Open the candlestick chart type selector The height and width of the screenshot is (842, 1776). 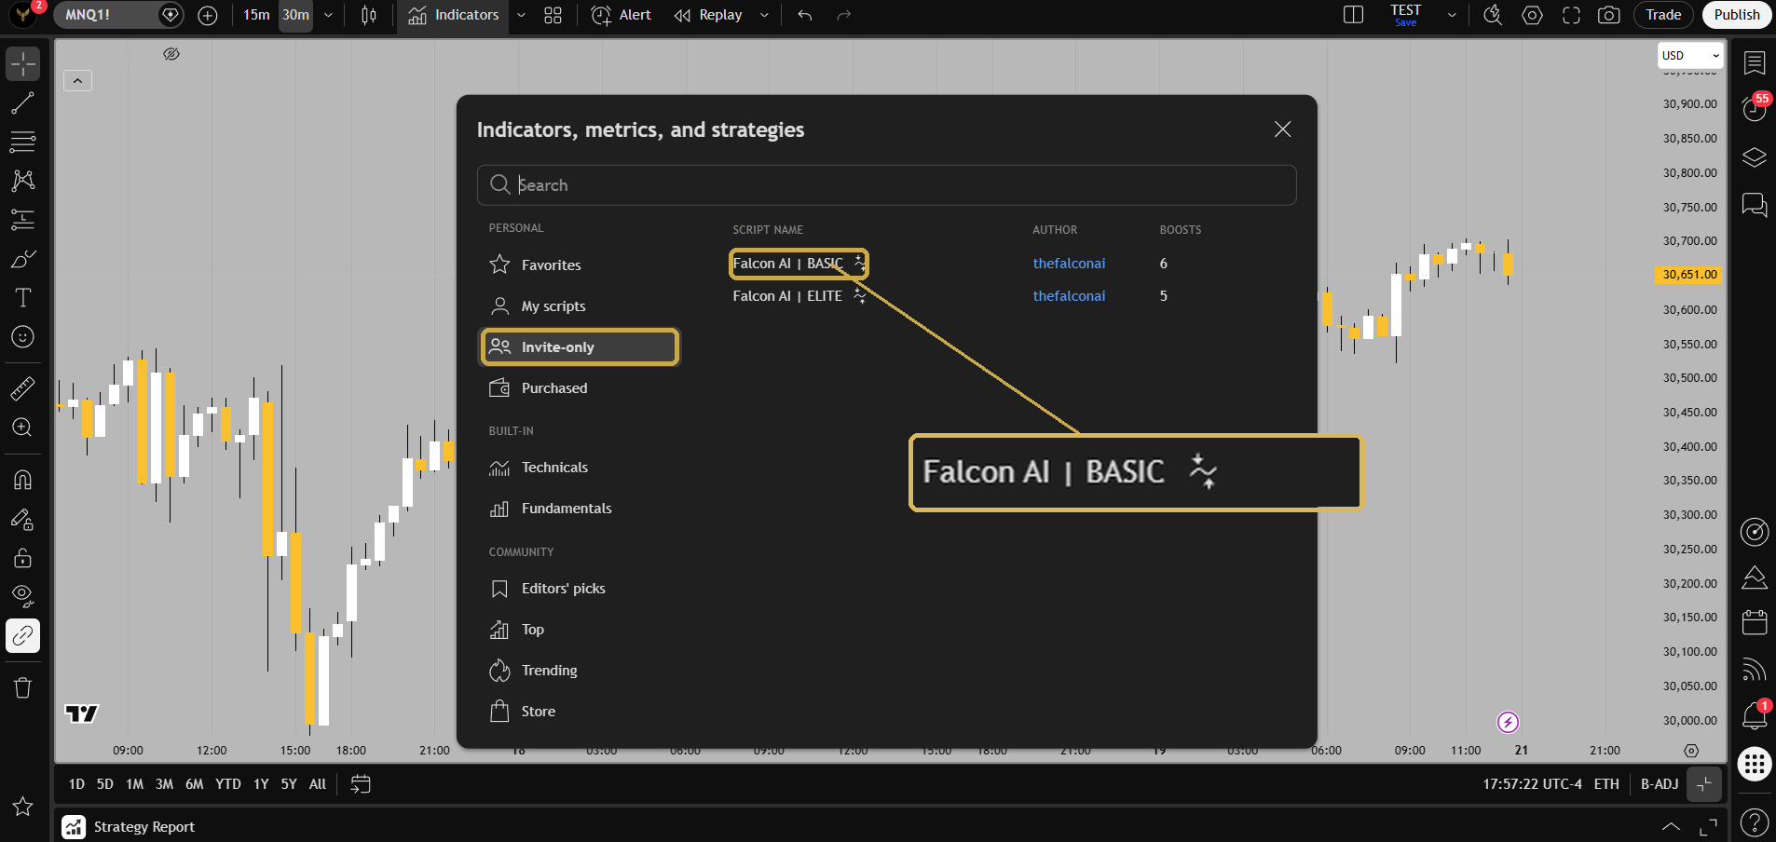(x=369, y=15)
